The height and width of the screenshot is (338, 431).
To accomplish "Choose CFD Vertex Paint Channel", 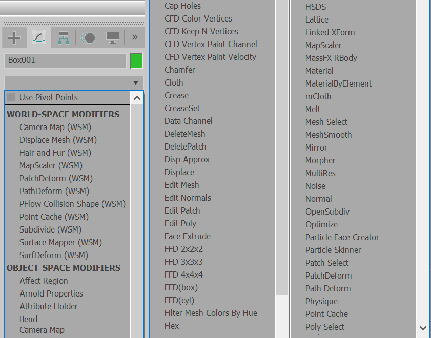I will [x=211, y=44].
